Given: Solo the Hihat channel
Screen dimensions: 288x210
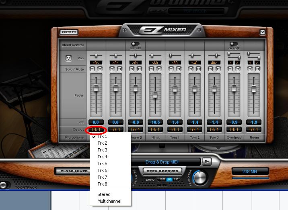Looking at the screenshot, I should (x=151, y=69).
